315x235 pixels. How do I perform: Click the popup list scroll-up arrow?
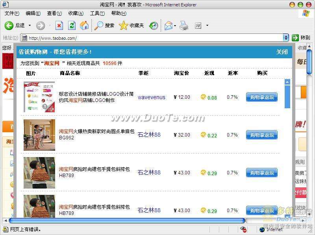[x=287, y=82]
